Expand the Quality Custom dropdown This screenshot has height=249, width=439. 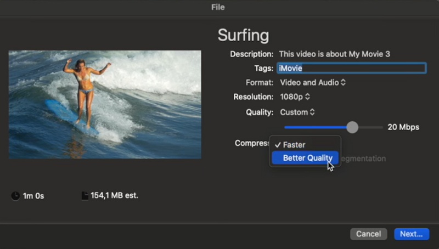pyautogui.click(x=297, y=112)
